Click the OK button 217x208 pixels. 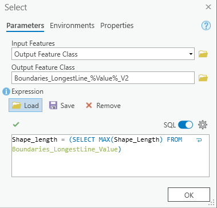pos(189,195)
